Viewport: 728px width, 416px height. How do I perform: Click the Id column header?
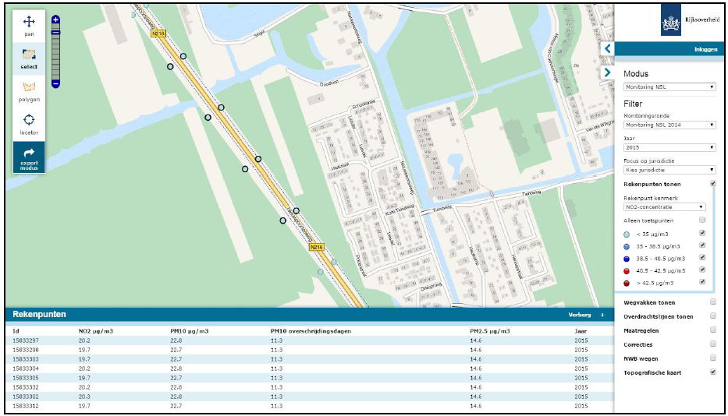tap(16, 331)
